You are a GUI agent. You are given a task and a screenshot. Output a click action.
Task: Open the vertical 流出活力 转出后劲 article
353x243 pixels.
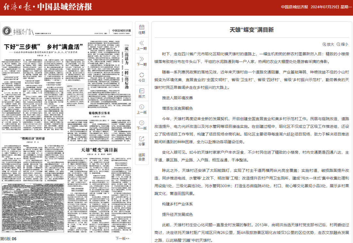tap(127, 68)
